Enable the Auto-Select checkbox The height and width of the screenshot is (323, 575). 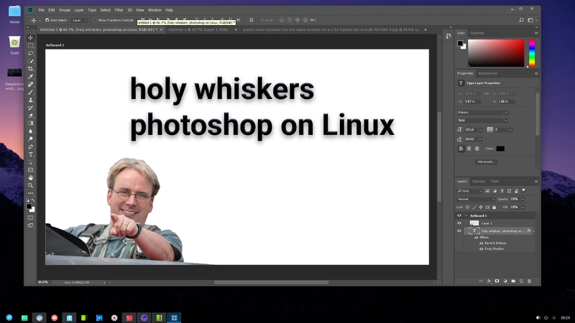pos(47,20)
